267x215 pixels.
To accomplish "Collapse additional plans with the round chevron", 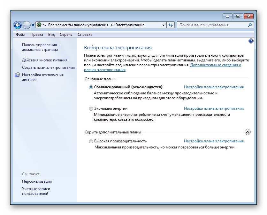I will pos(248,132).
